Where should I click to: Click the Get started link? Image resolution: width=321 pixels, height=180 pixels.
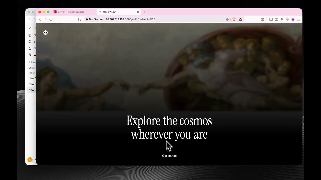click(169, 156)
